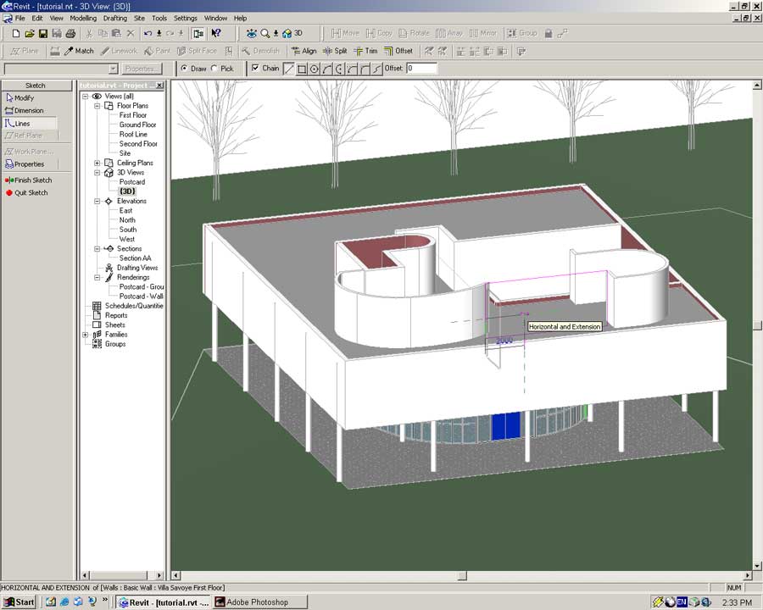This screenshot has width=763, height=610.
Task: Select the Roof Line floor plan
Action: [x=133, y=134]
